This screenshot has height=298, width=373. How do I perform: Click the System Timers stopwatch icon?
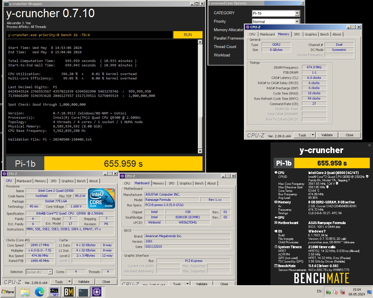[276, 247]
